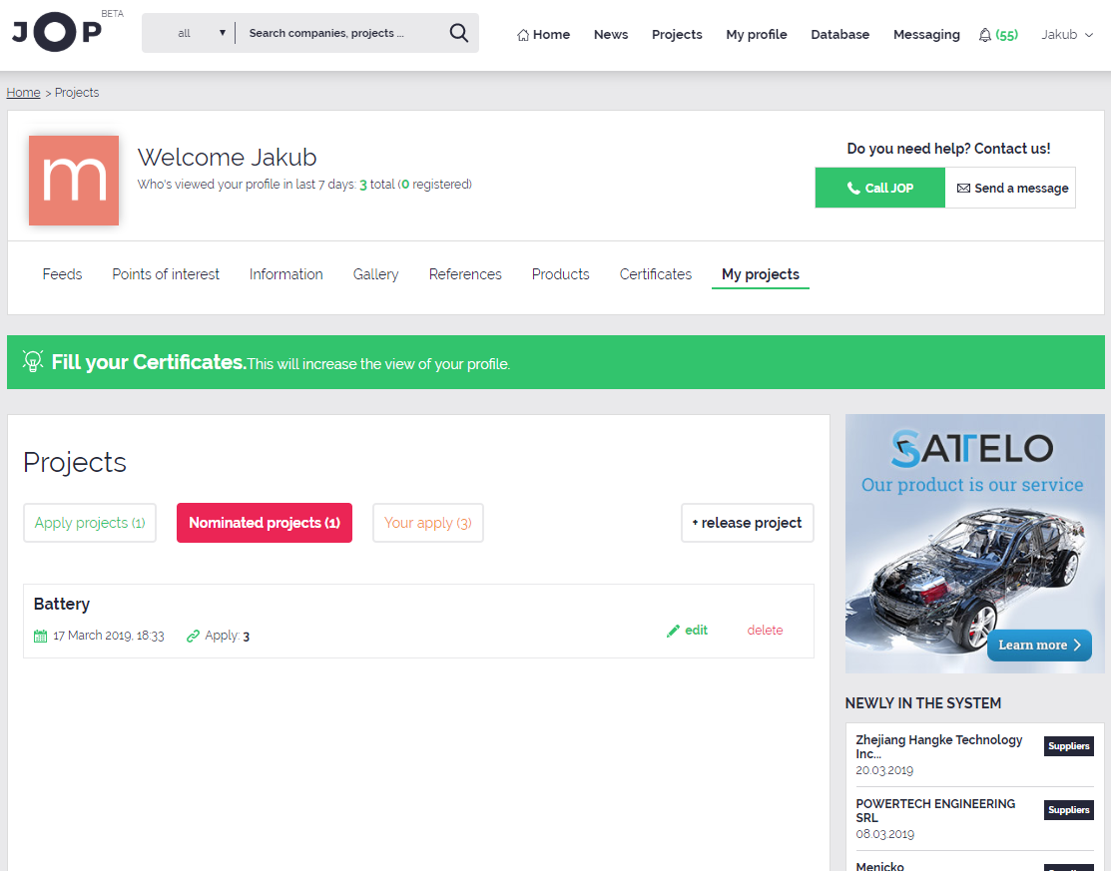Click the Fill your Certificates banner
The image size is (1111, 871).
point(555,362)
